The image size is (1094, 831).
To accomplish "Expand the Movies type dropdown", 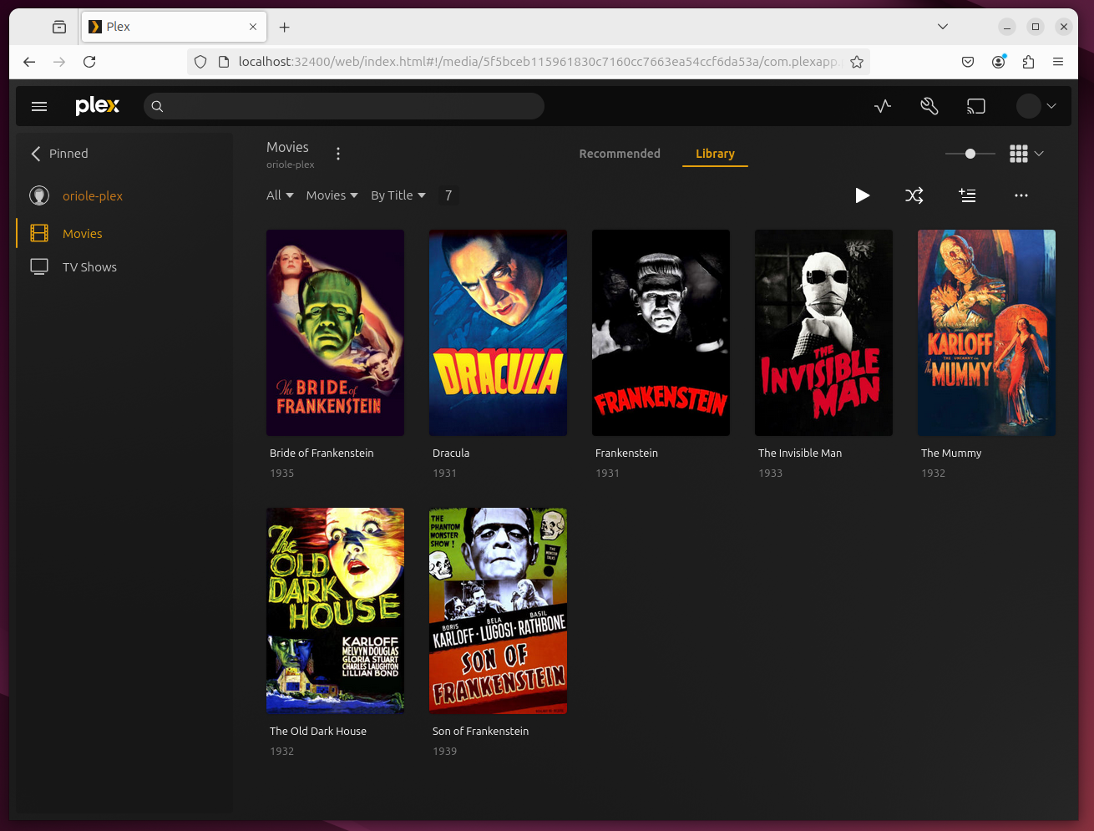I will 332,195.
